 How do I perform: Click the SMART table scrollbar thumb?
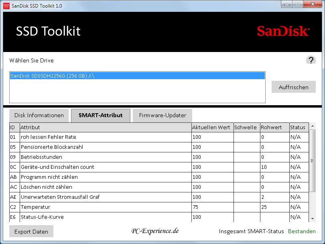coord(313,161)
